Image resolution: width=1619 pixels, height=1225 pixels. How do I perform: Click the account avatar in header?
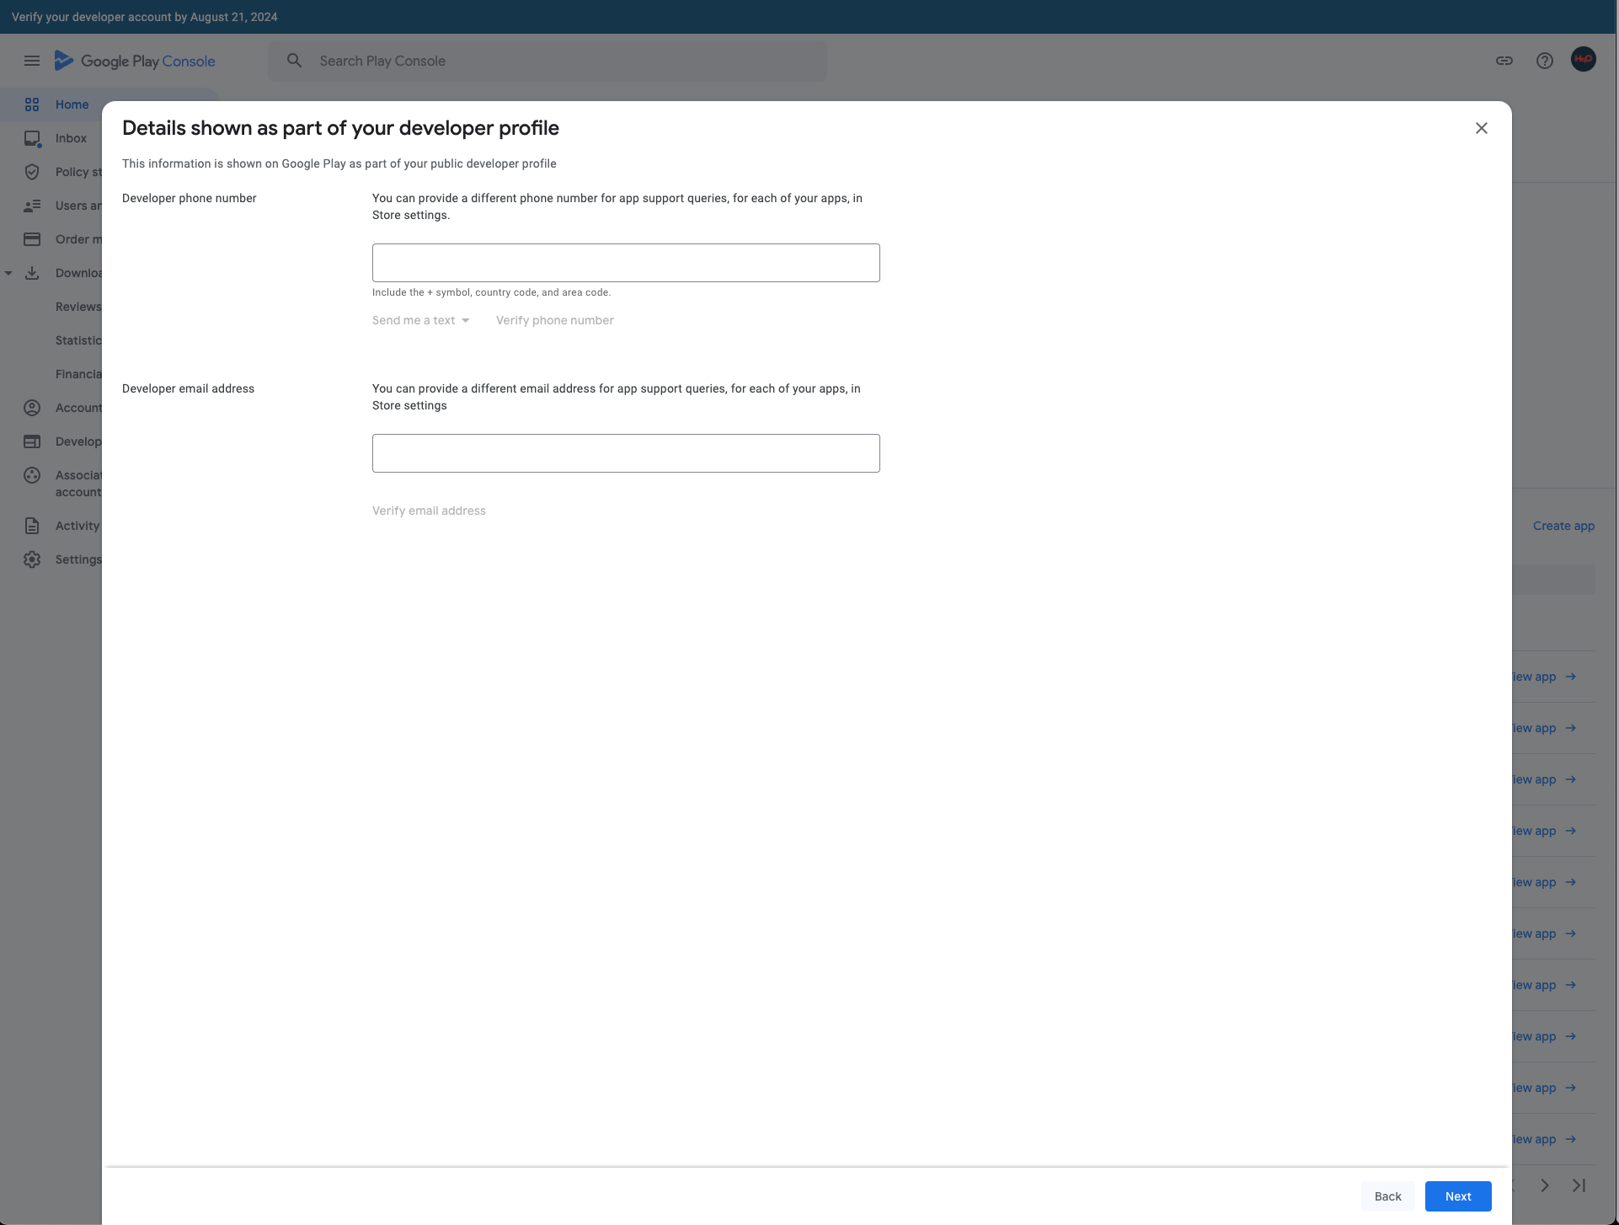1583,60
